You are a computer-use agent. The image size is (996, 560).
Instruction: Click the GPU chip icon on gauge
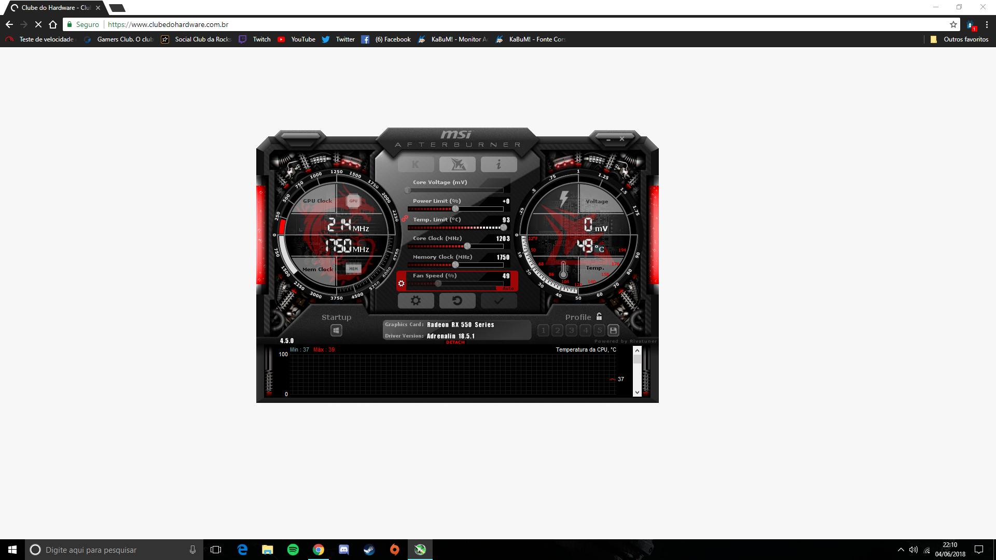pos(353,201)
